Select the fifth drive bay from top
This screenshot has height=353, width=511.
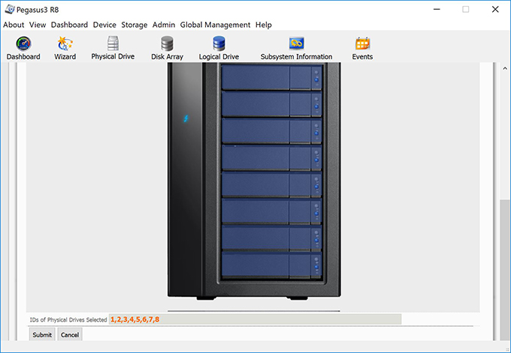pyautogui.click(x=271, y=184)
